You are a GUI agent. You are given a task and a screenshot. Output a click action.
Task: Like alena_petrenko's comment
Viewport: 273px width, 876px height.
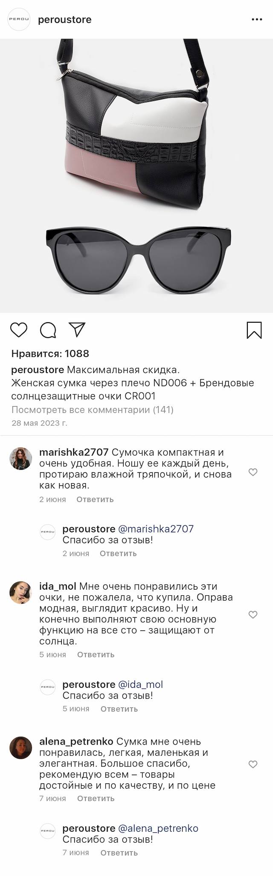tap(253, 764)
